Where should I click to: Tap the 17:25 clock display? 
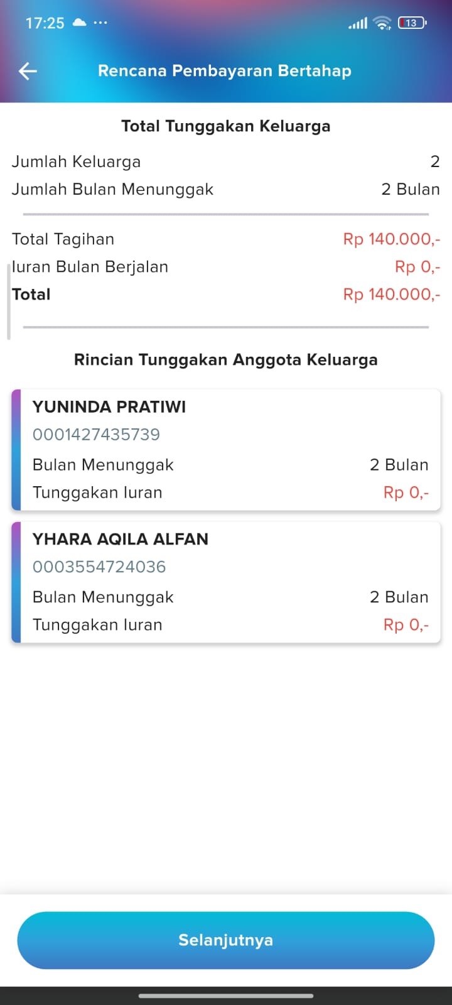point(45,23)
